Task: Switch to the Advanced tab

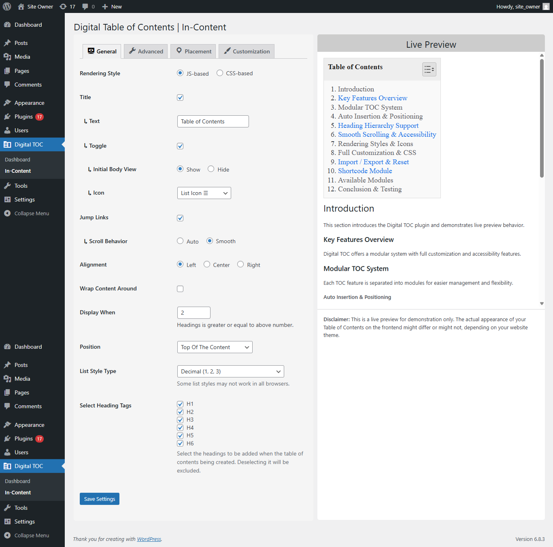Action: pos(145,51)
